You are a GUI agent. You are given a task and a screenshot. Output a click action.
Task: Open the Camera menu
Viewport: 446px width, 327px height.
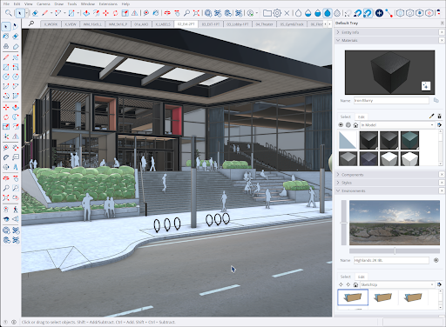click(x=44, y=3)
